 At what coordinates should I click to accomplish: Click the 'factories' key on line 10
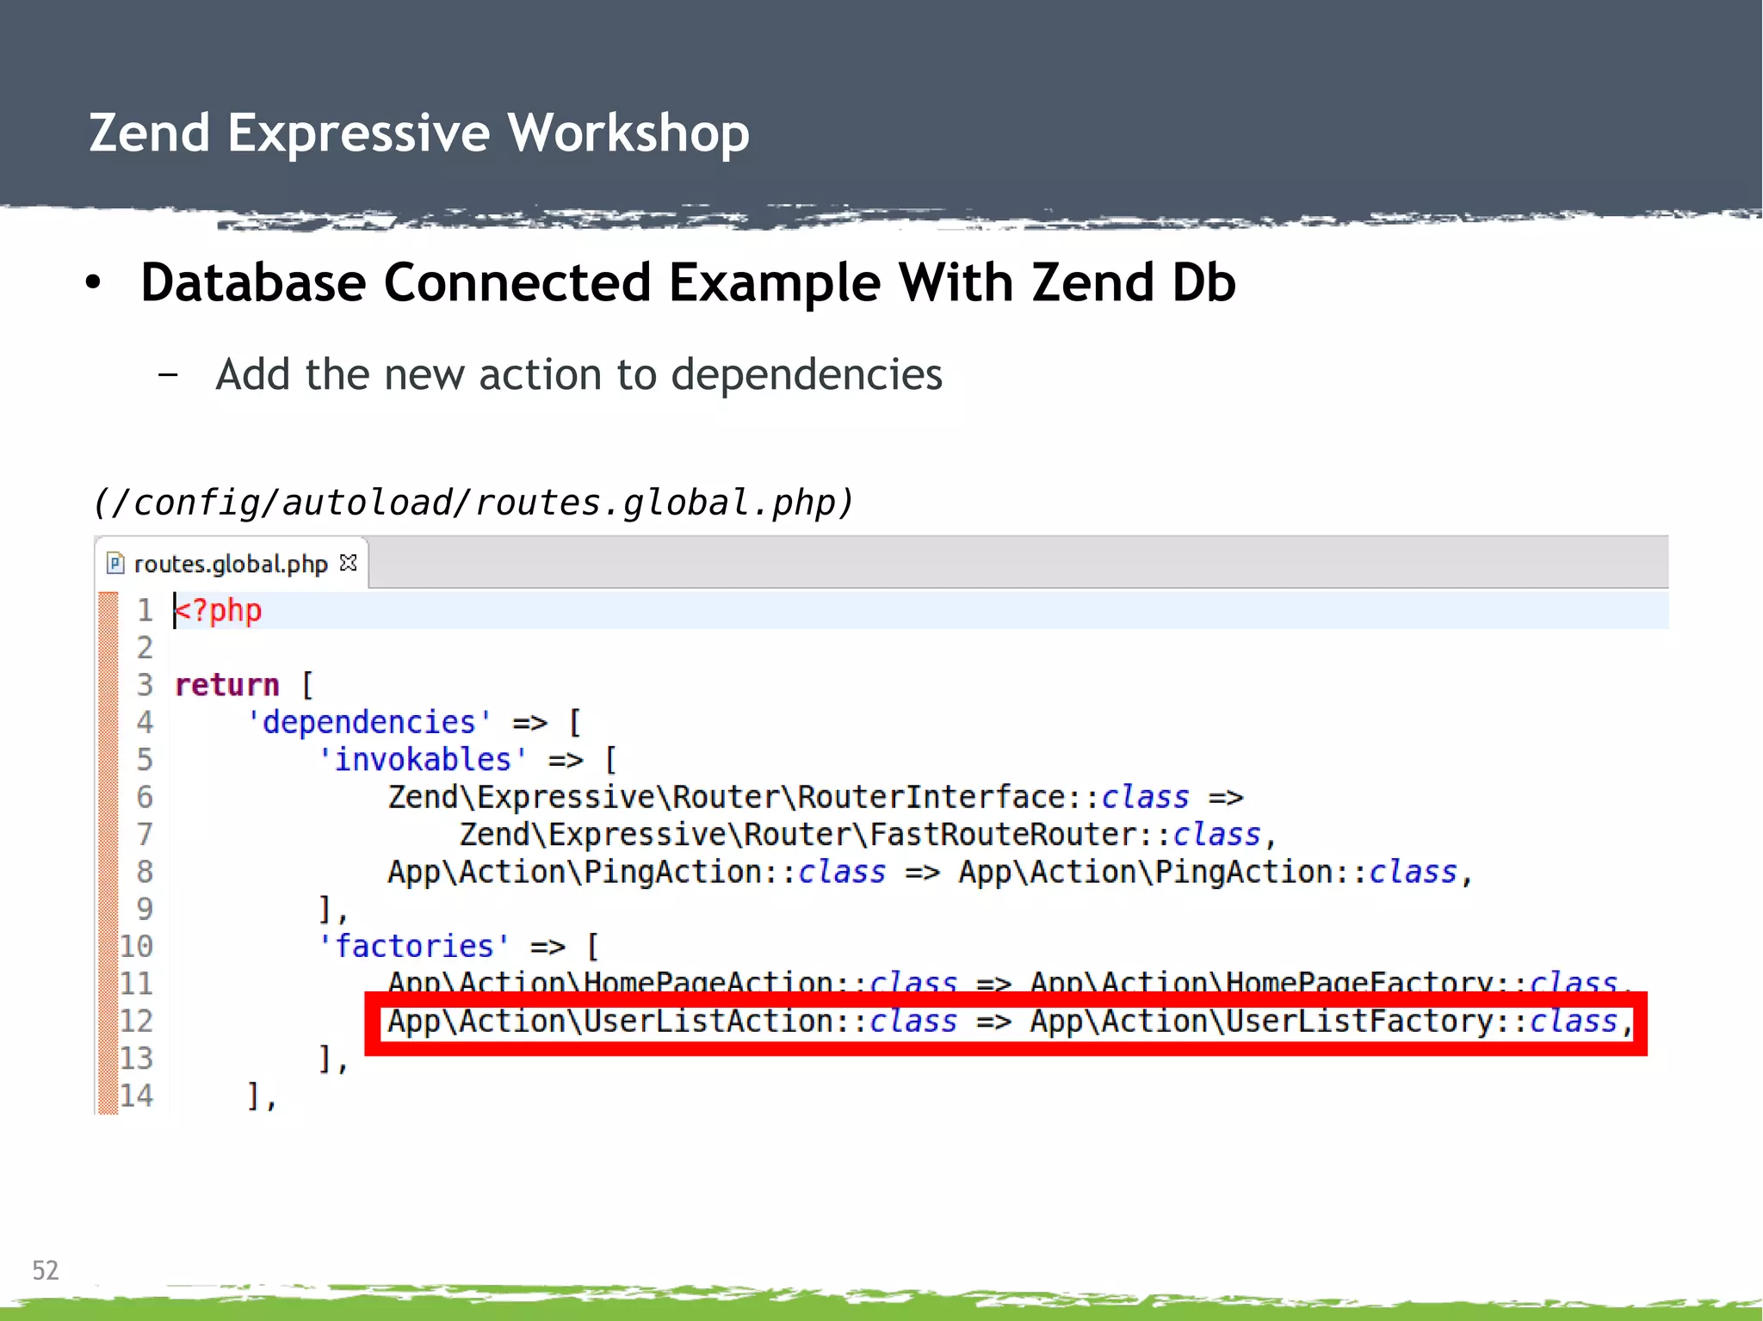tap(414, 947)
